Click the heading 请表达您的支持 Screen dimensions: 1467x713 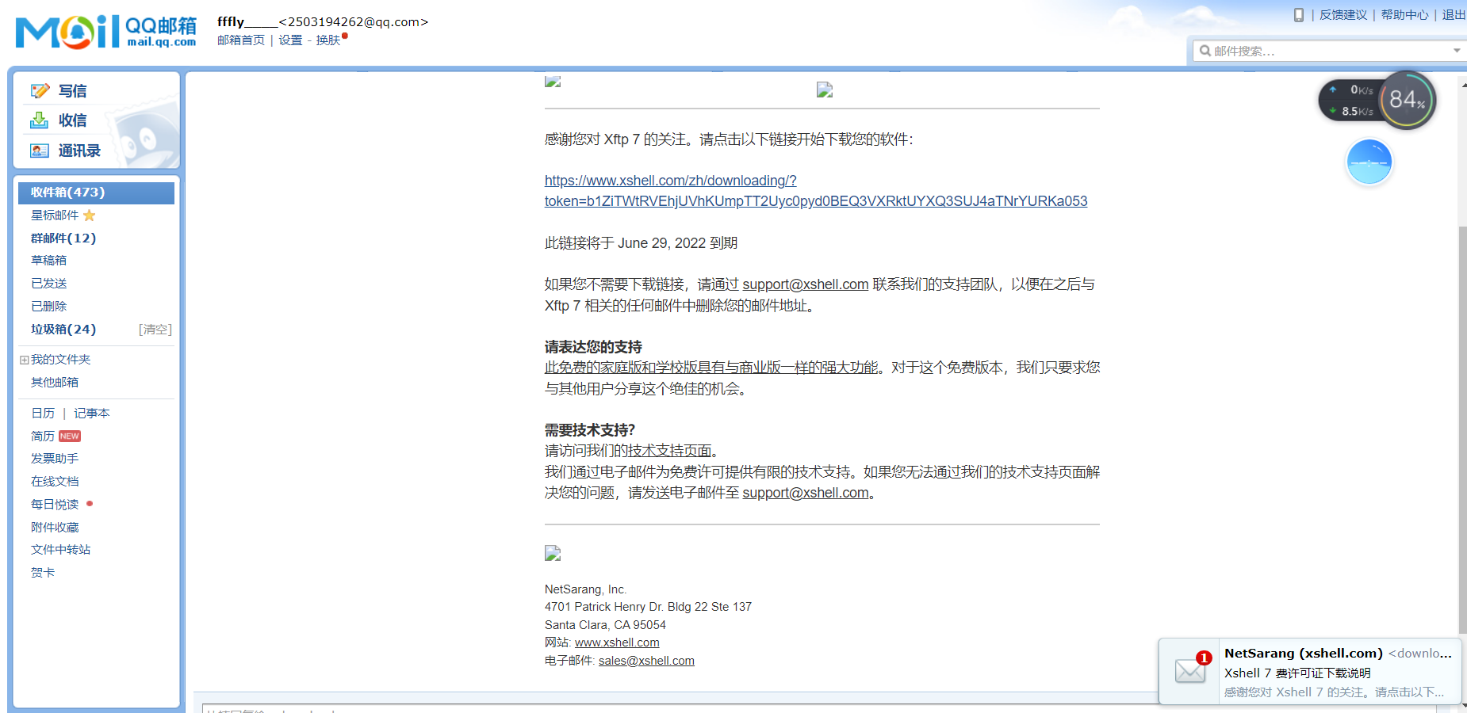point(593,347)
